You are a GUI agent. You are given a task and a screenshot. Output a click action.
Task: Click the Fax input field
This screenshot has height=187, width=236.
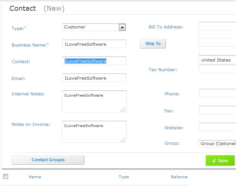(218, 110)
